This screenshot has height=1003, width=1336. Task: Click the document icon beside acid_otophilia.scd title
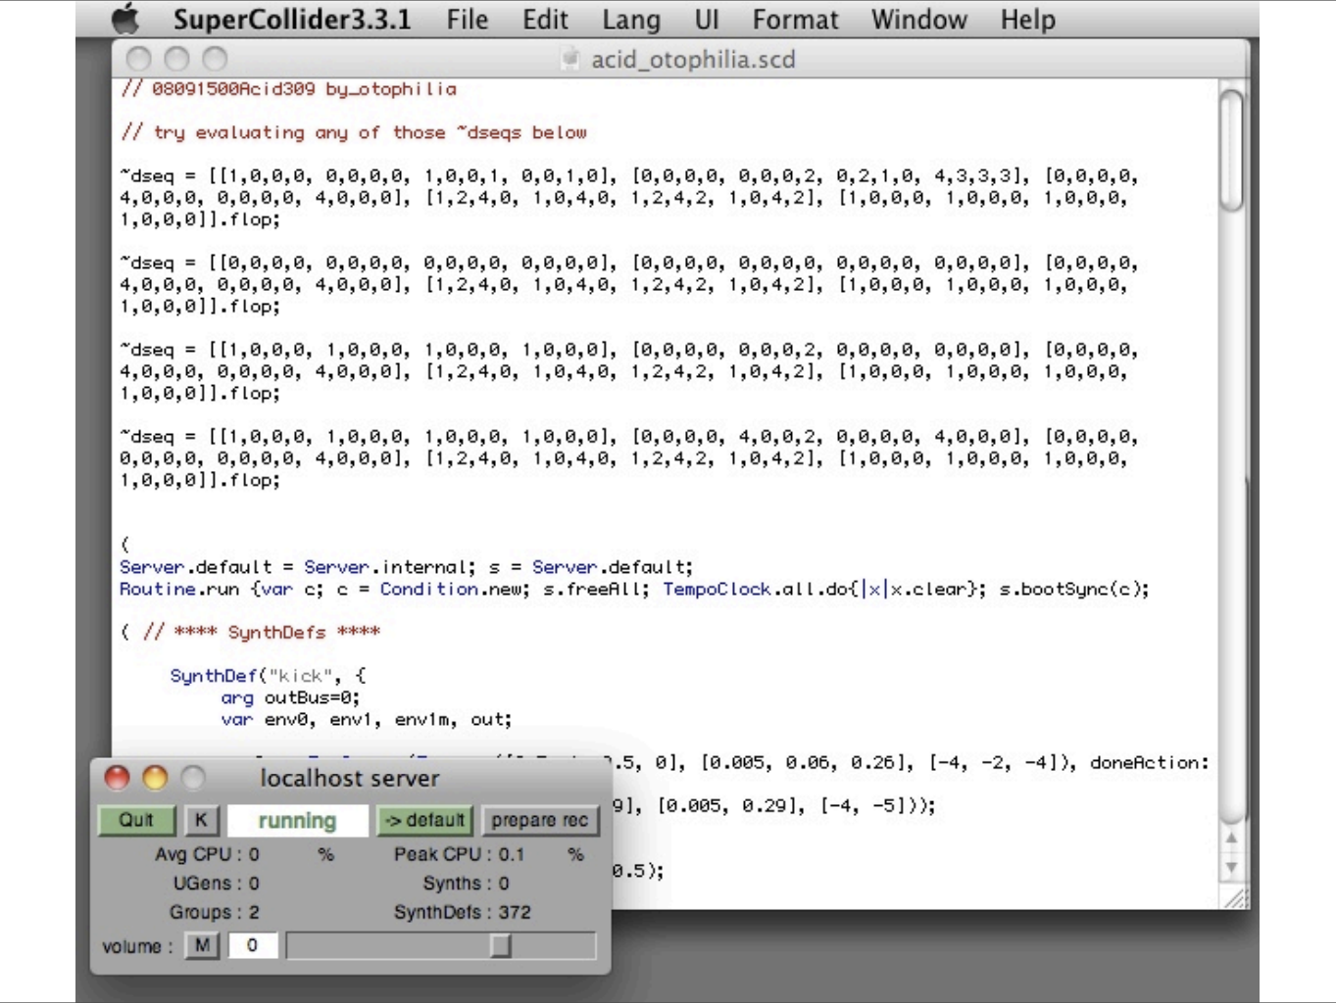569,60
